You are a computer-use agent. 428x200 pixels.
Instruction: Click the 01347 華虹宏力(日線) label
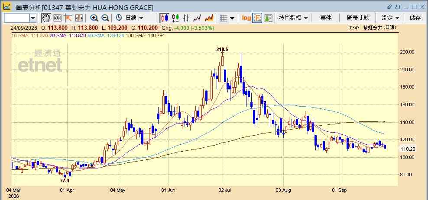[372, 28]
